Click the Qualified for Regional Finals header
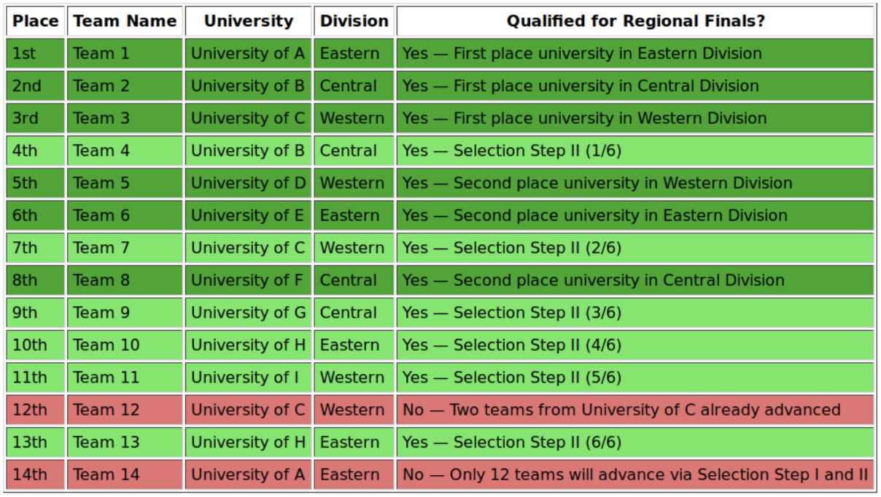Image resolution: width=881 pixels, height=497 pixels. (634, 21)
